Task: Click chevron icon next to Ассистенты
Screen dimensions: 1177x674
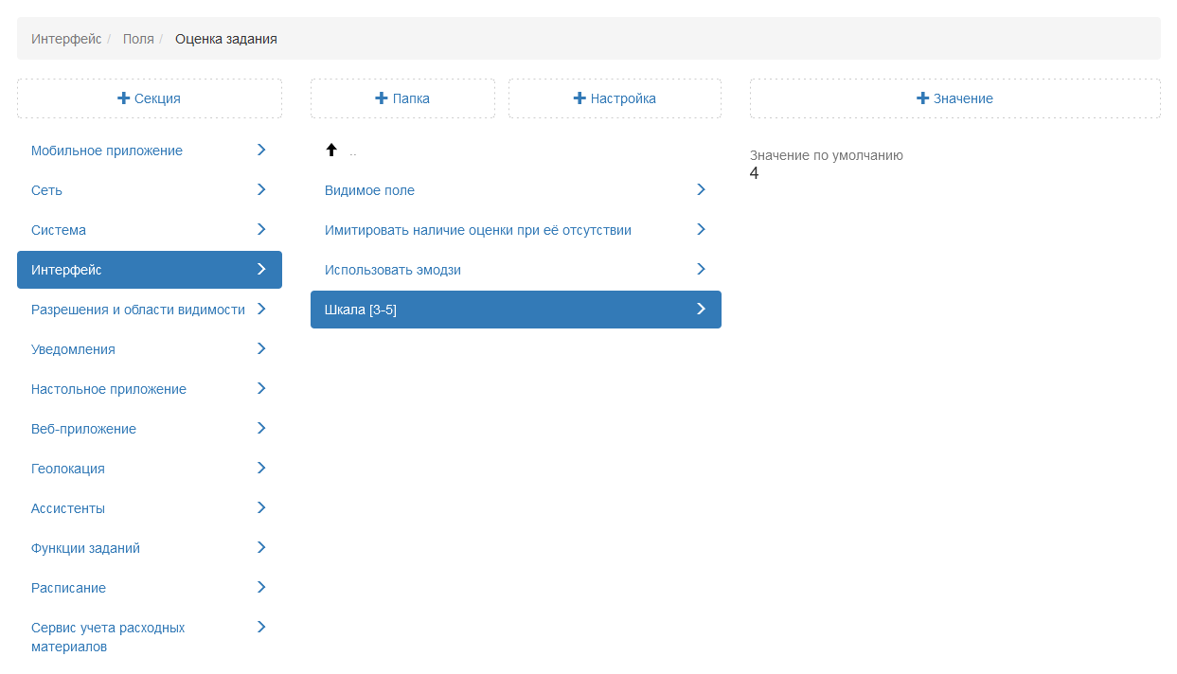Action: [261, 507]
